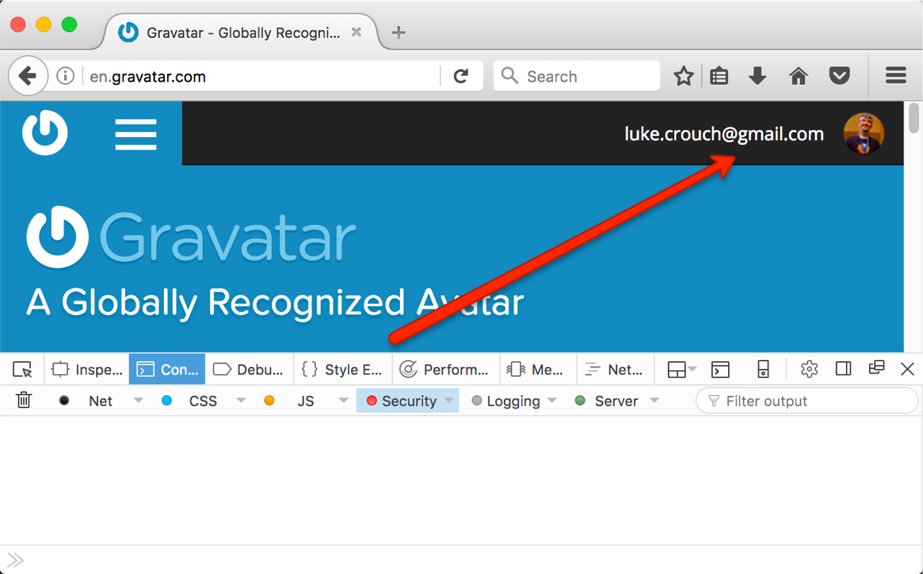Open the site hamburger menu
Image resolution: width=923 pixels, height=574 pixels.
pyautogui.click(x=135, y=133)
